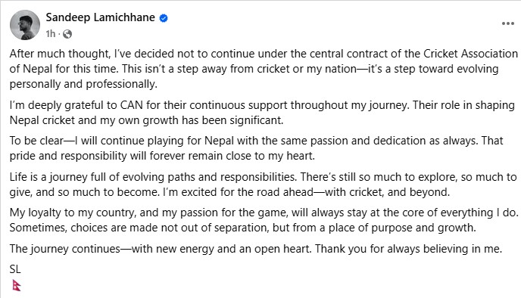
Task: Open the Sandeep Lamichhane profile name link
Action: coord(101,17)
